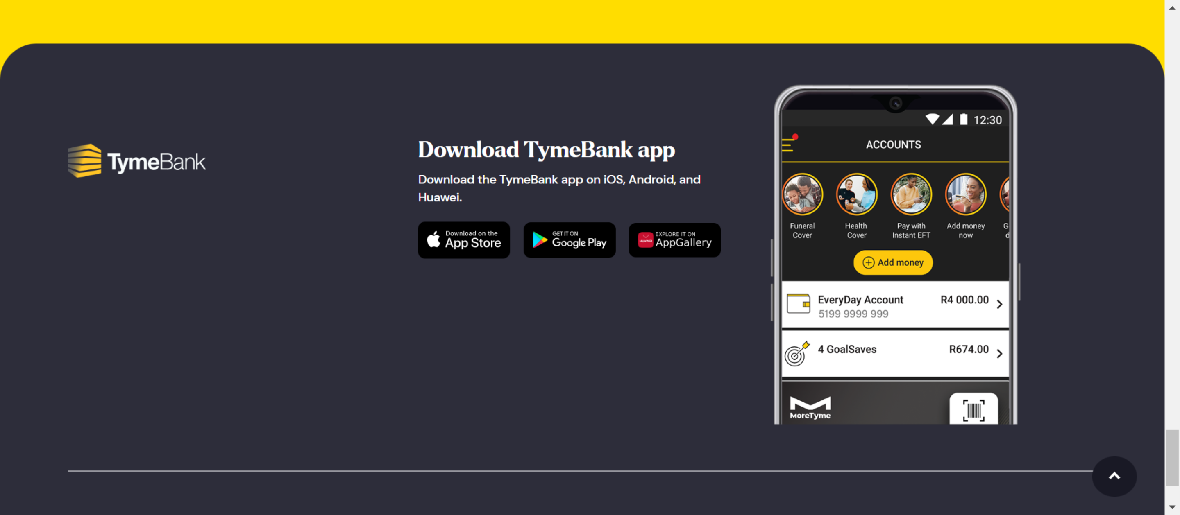Open Explore it on AppGallery link

(x=674, y=240)
